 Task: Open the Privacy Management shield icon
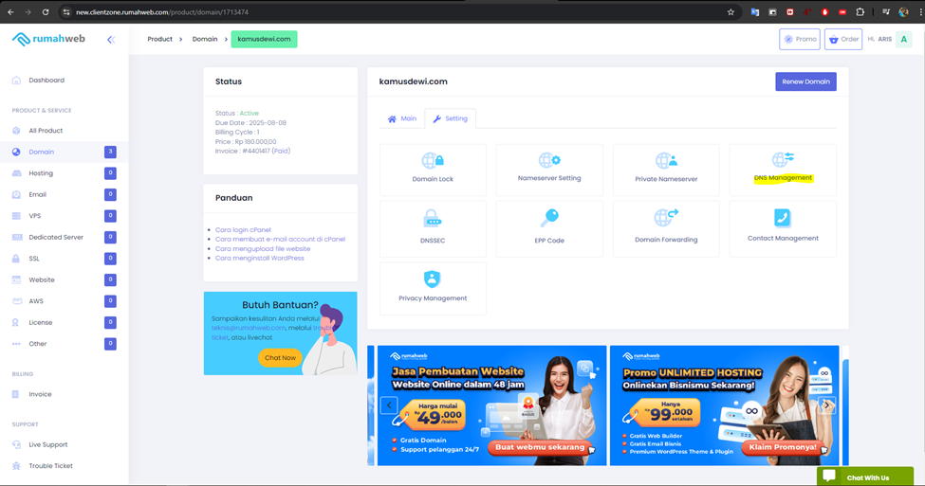pos(432,279)
